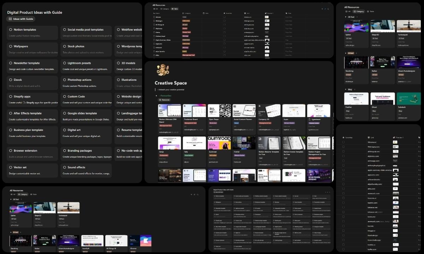Click the filter icon in the bottom-left All Resources panel
Image resolution: width=424 pixels, height=254 pixels.
192,194
